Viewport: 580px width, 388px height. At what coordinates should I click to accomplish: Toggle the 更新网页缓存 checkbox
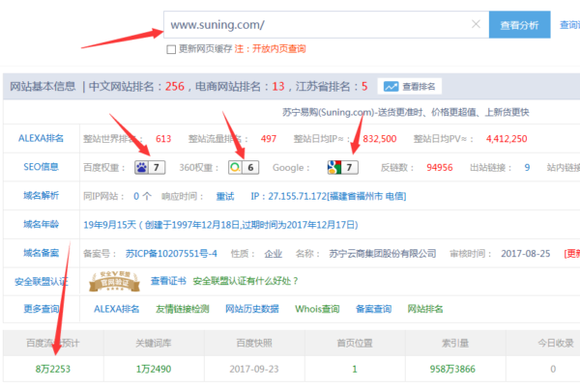point(171,49)
